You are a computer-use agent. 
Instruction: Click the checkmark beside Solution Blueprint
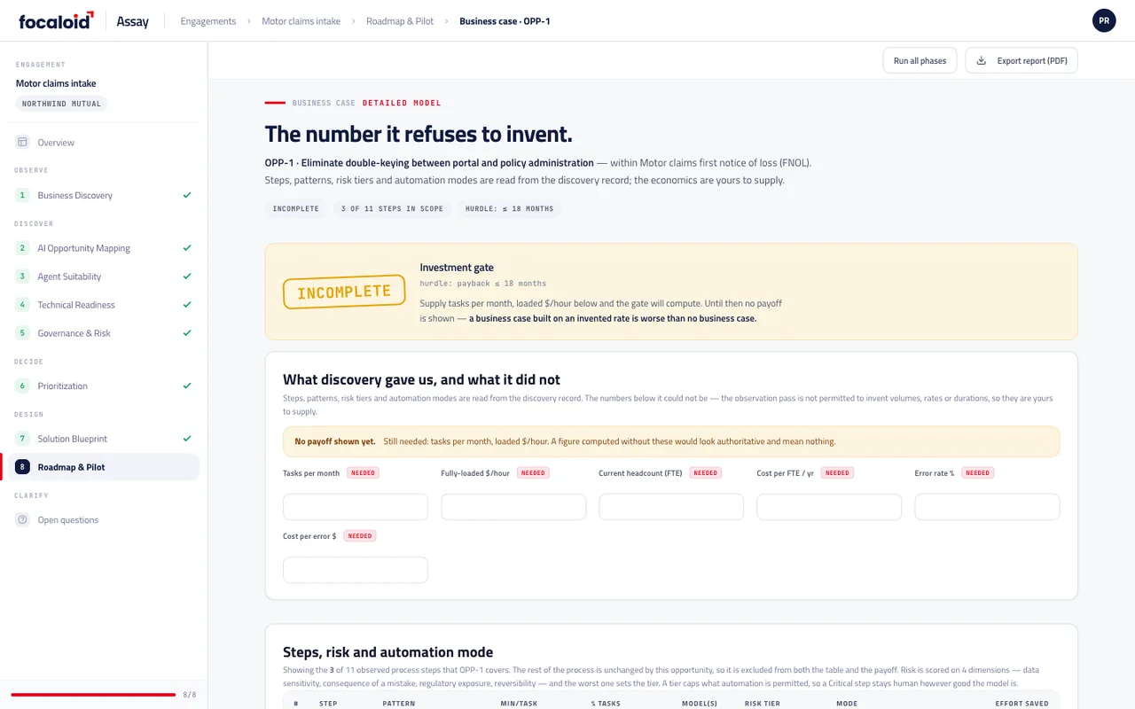pyautogui.click(x=187, y=439)
